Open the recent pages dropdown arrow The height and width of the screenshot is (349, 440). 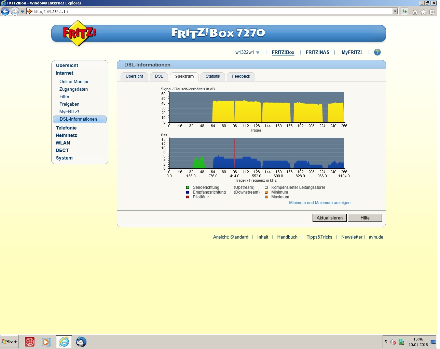click(23, 12)
